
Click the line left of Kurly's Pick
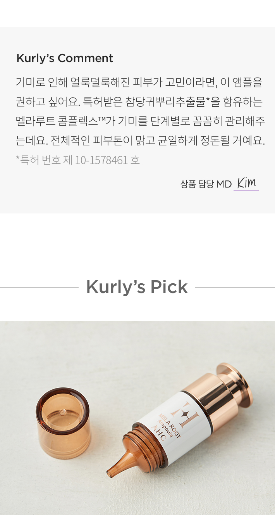39,288
